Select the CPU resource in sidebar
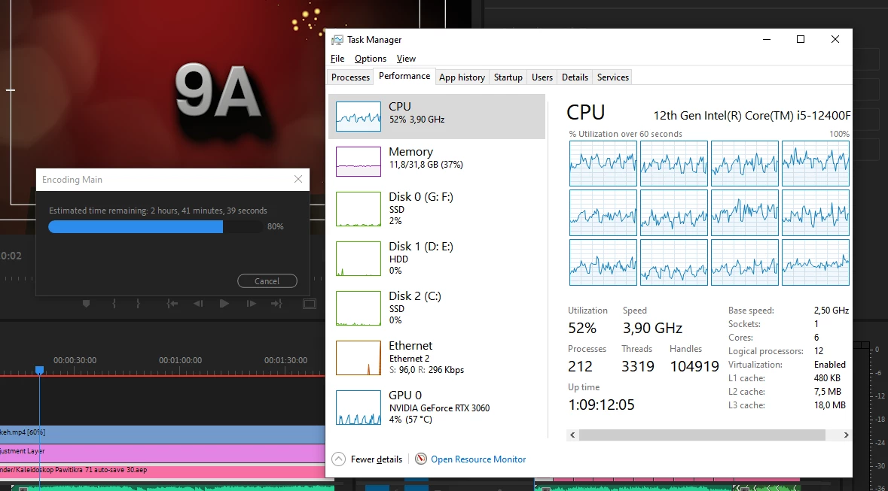Viewport: 888px width, 491px height. point(437,117)
